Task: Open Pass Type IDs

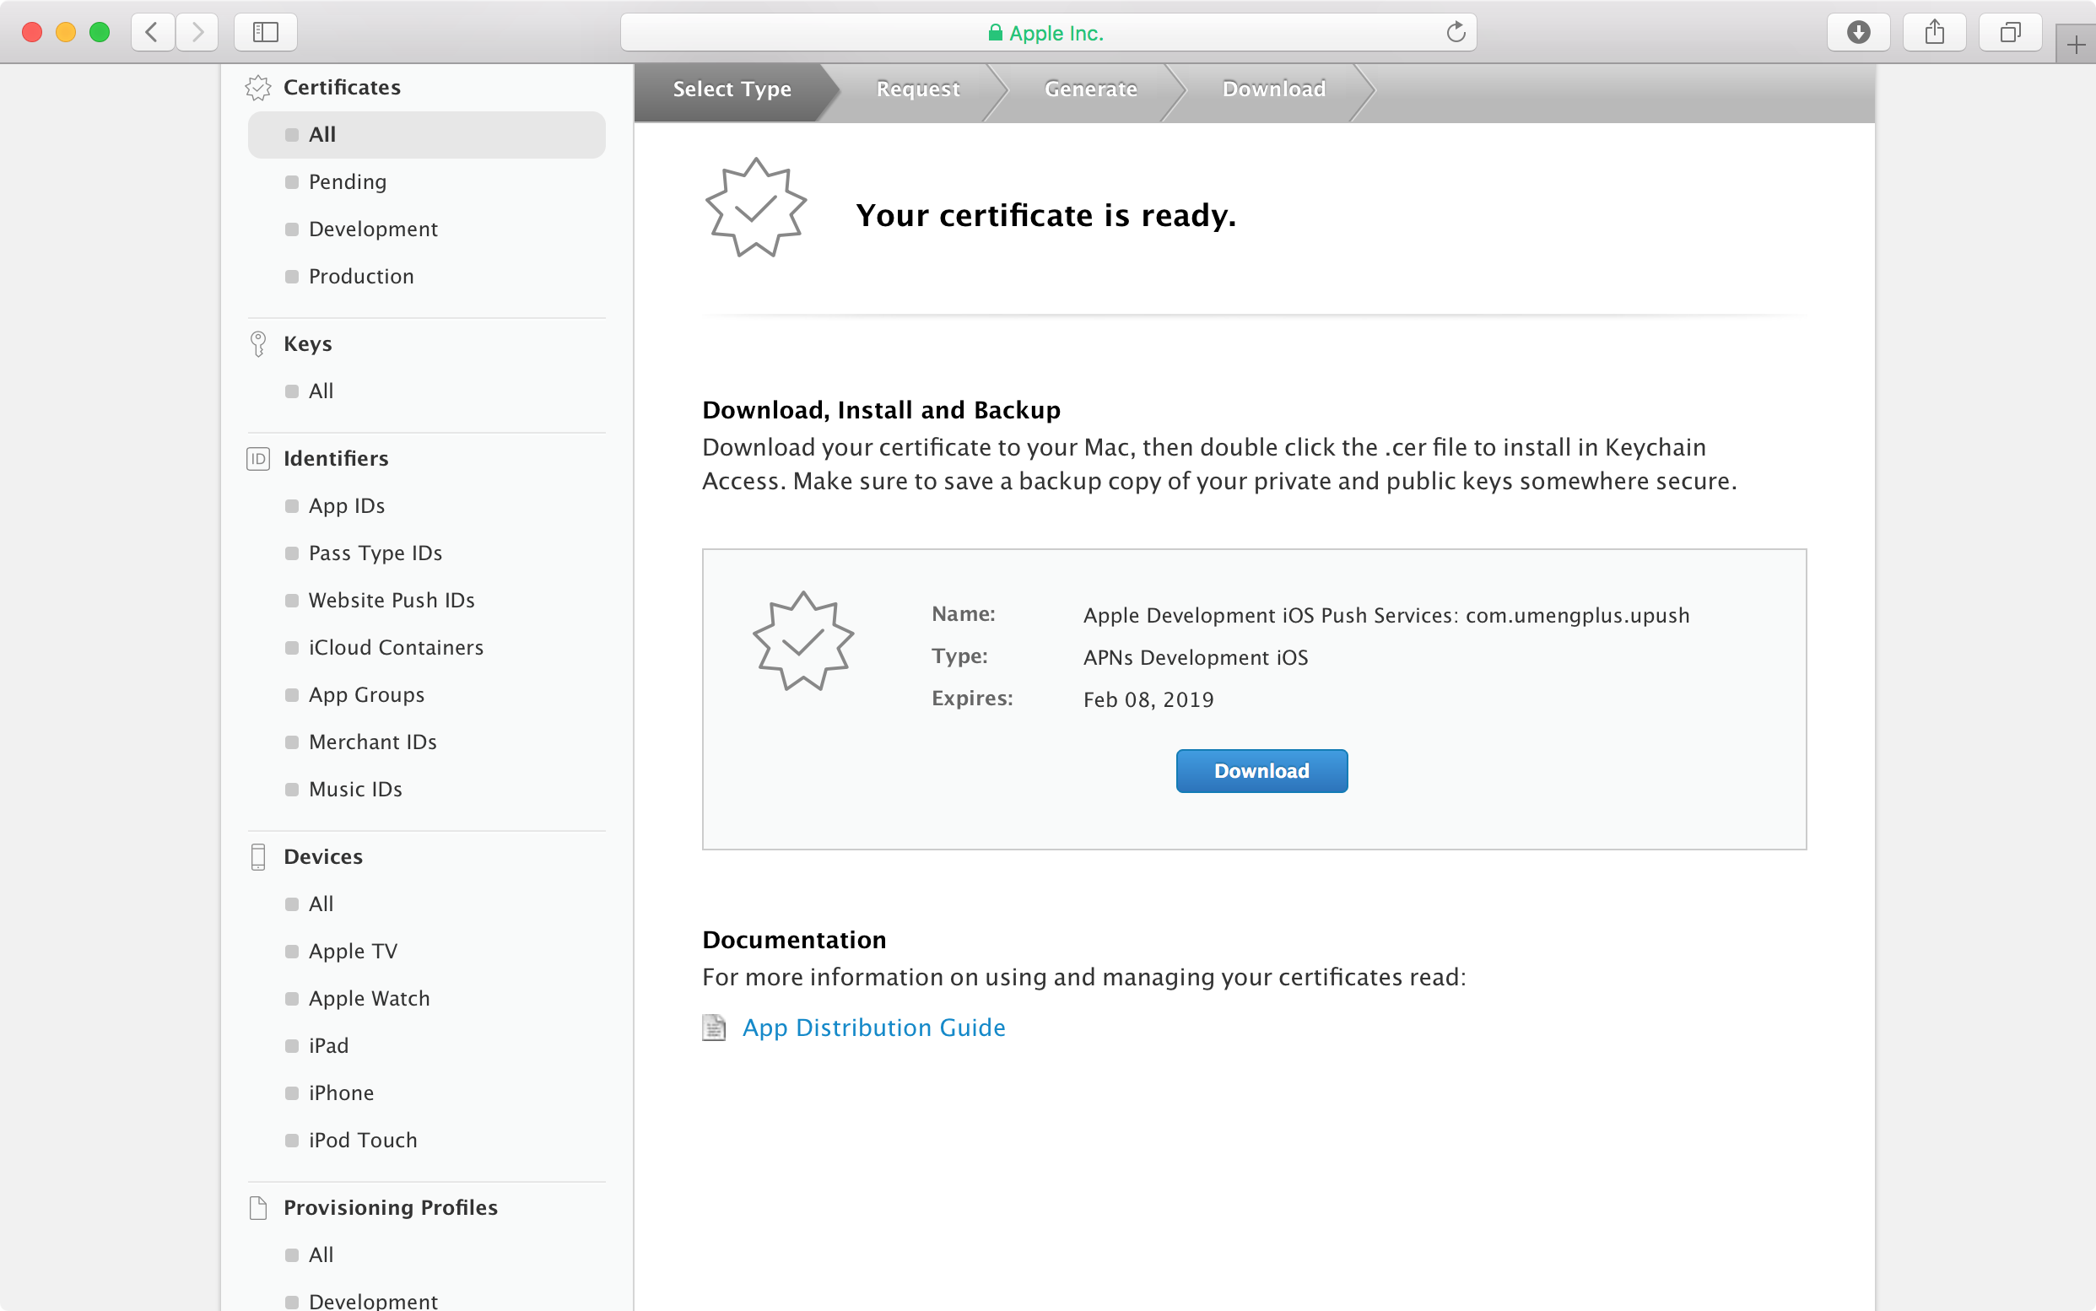Action: click(375, 553)
